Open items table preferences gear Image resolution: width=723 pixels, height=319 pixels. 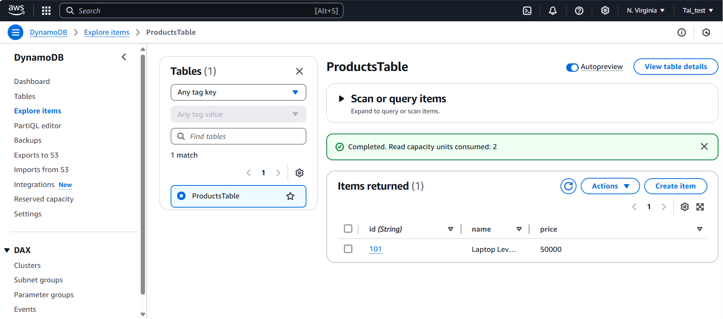pos(685,207)
